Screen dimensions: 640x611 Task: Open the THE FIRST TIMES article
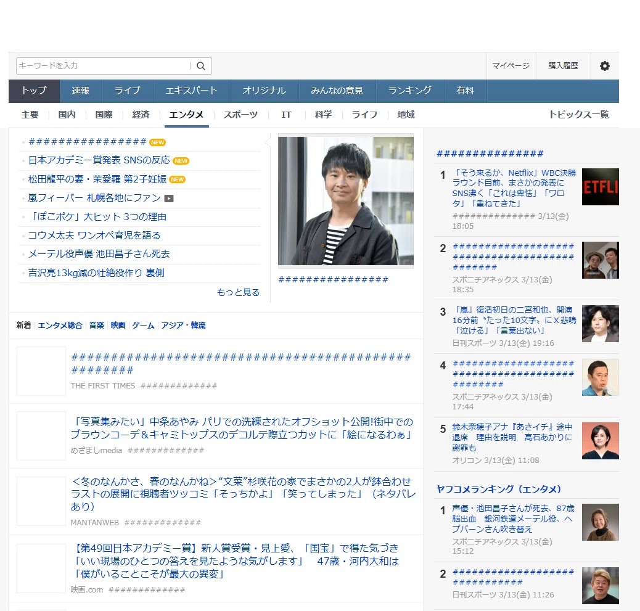click(x=241, y=364)
